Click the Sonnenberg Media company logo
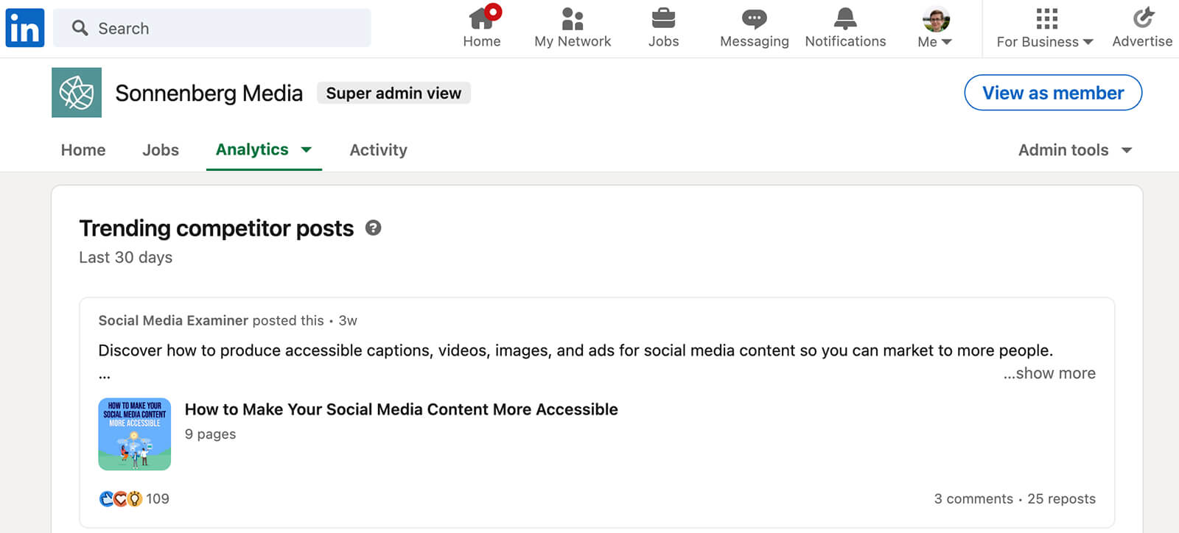1179x533 pixels. [77, 93]
